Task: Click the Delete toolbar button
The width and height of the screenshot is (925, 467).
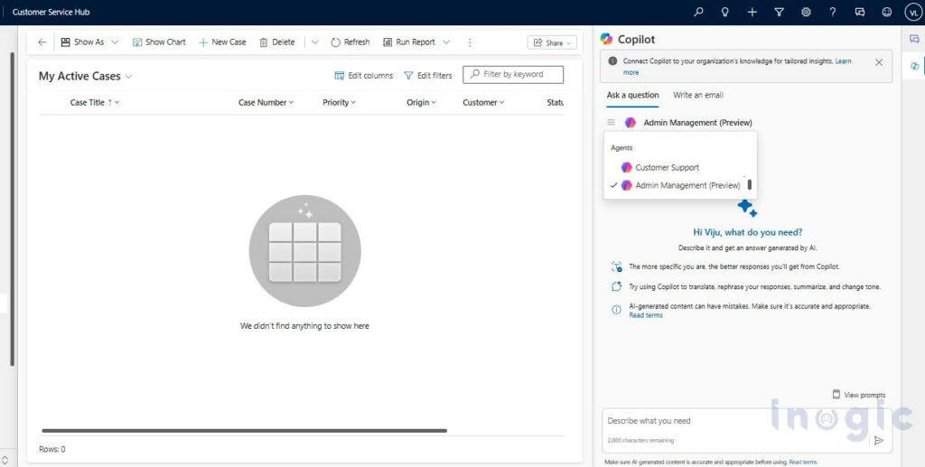Action: tap(277, 42)
